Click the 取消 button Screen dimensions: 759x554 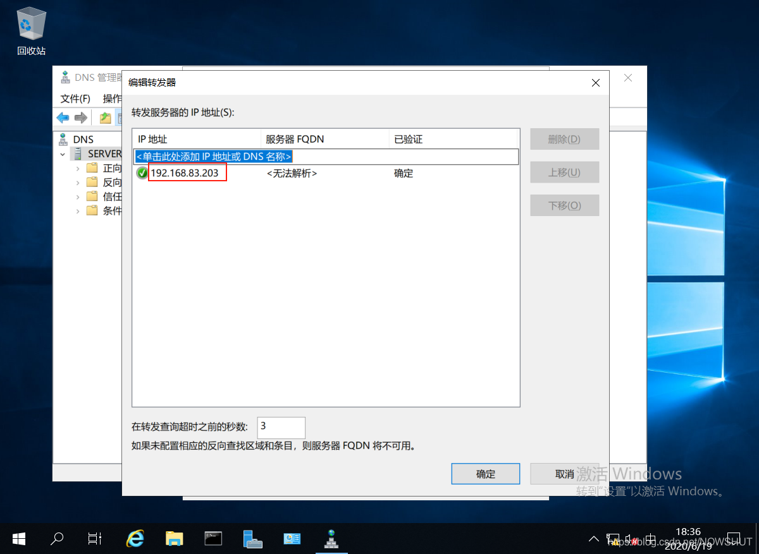(x=564, y=474)
